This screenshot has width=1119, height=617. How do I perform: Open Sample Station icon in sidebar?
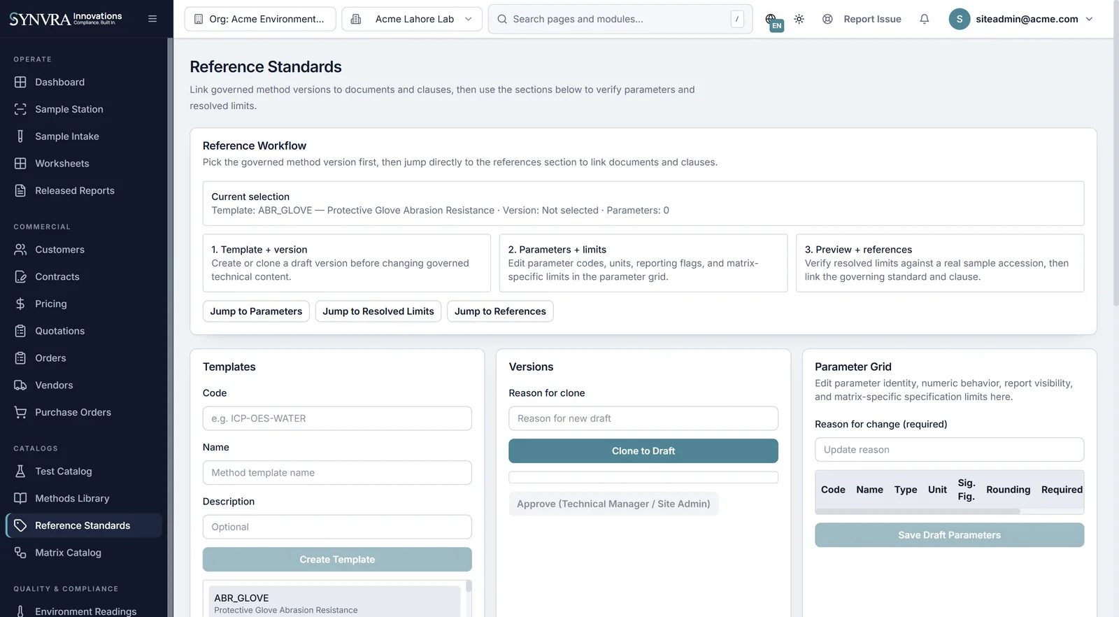pos(20,109)
